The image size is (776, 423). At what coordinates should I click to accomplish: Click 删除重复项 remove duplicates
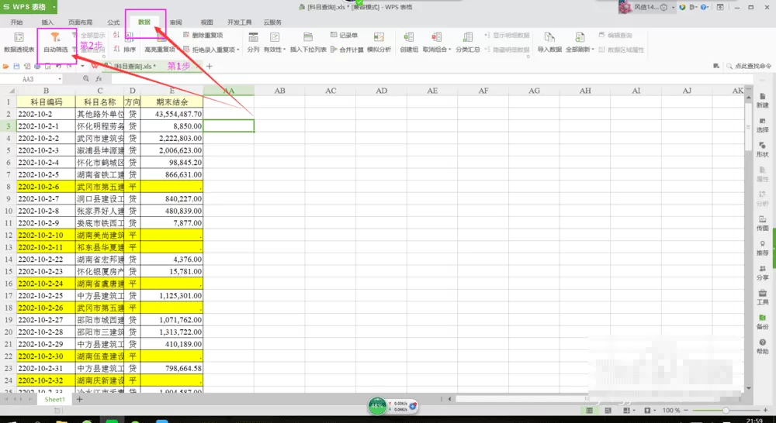(x=203, y=35)
